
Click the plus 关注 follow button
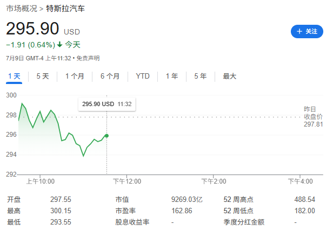(x=307, y=32)
